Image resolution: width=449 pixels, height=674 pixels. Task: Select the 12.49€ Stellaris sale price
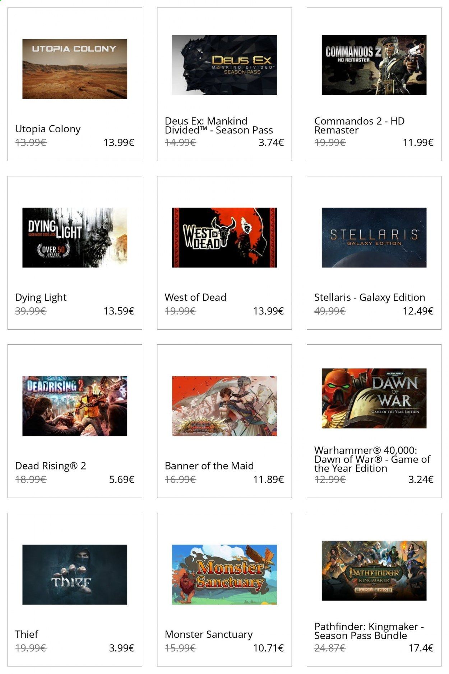418,311
